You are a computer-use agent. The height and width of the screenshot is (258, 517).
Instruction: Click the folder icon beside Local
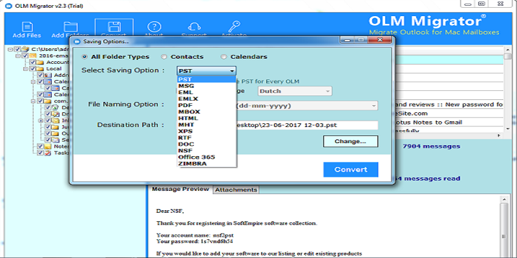(x=40, y=69)
